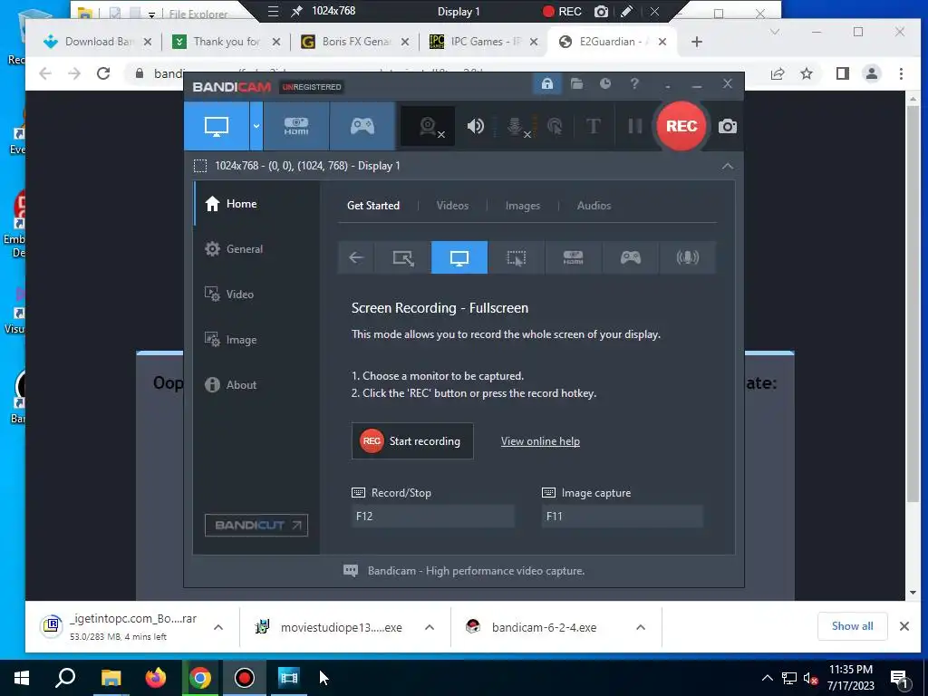Select game recording mode gamepad in top bar
This screenshot has height=696, width=928.
tap(362, 126)
